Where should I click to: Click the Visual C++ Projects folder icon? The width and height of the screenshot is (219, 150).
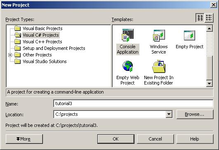[18, 42]
